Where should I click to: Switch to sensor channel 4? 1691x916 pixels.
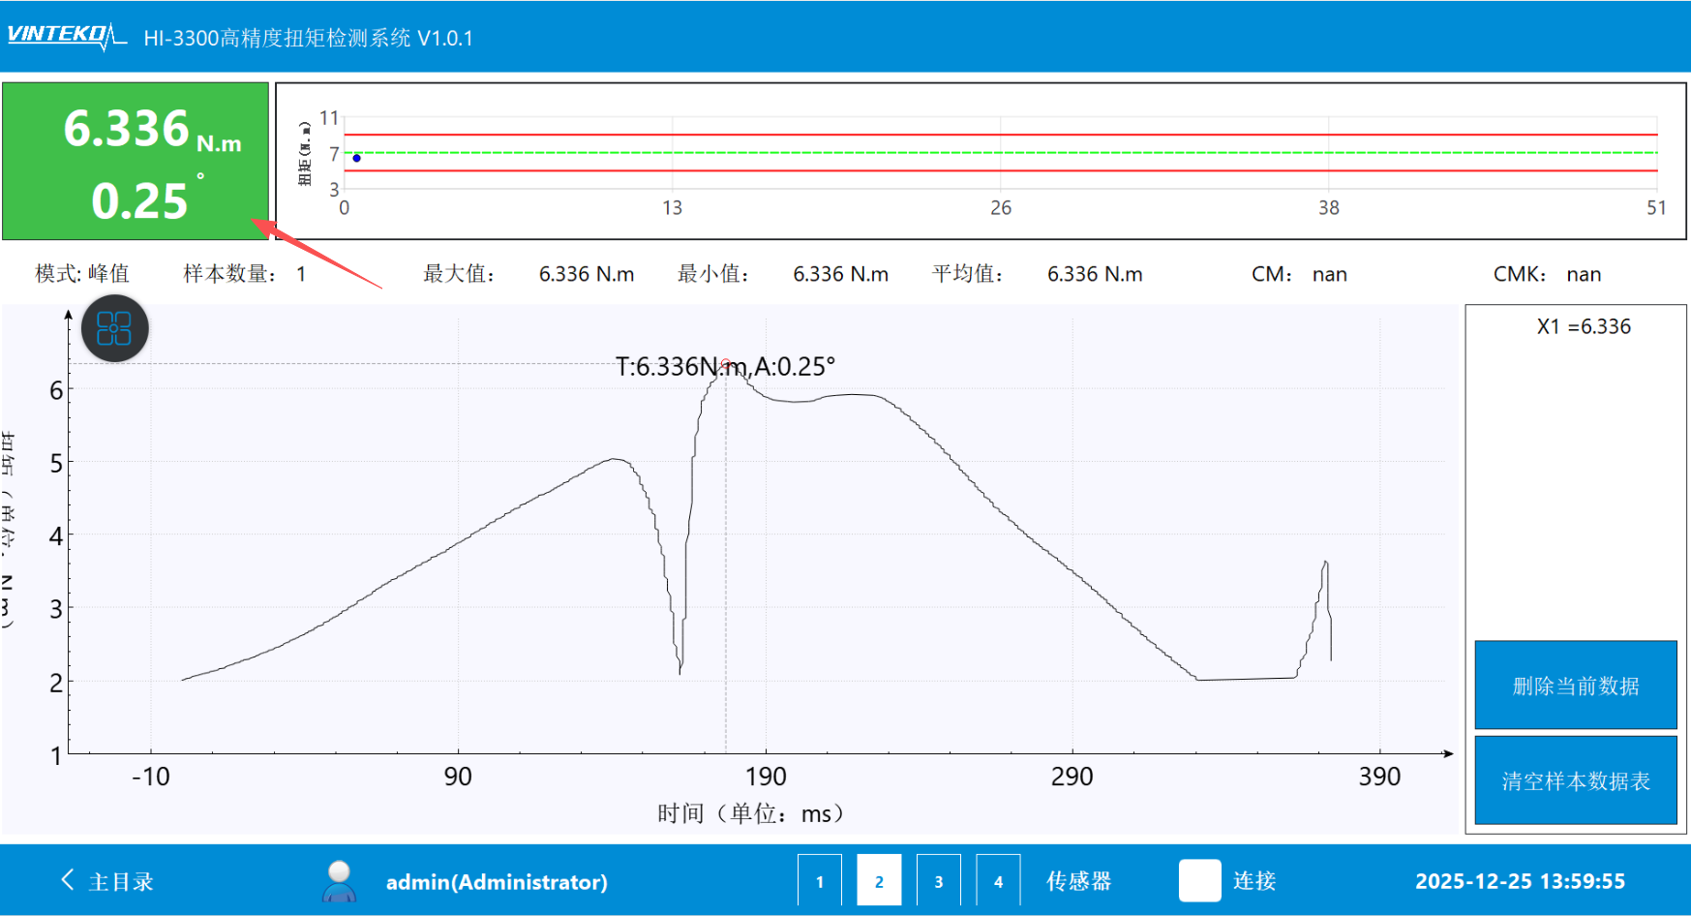[x=998, y=881]
